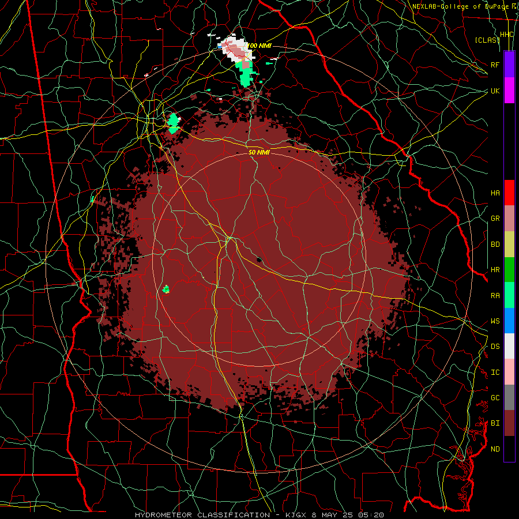Click the Hydrometeor Classification KJGX caption

tap(259, 515)
